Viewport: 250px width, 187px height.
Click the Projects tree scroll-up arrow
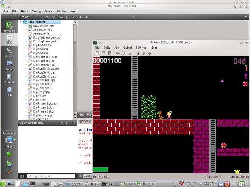point(75,22)
